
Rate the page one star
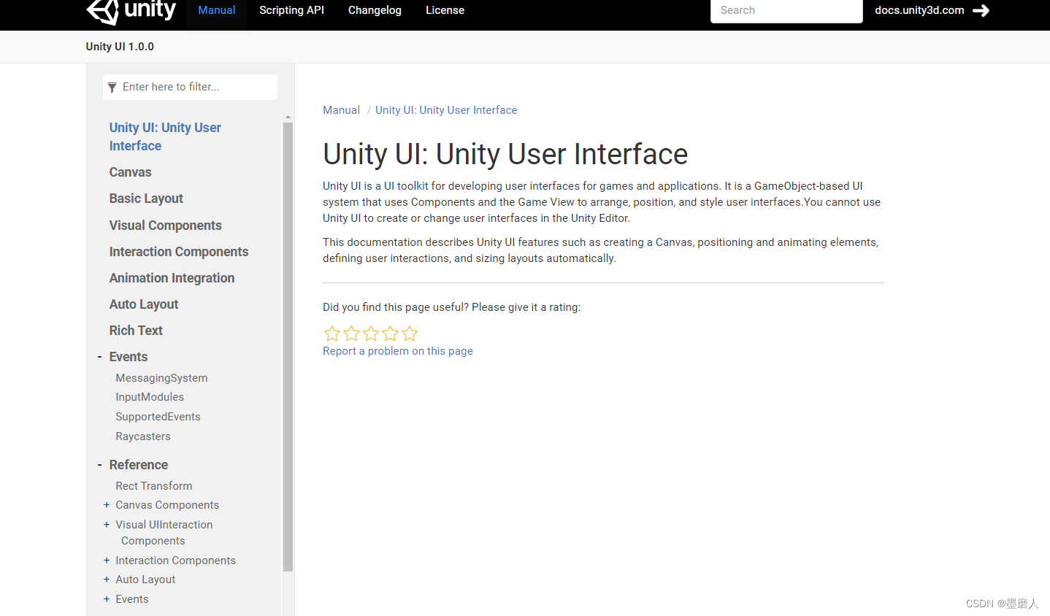pos(332,334)
